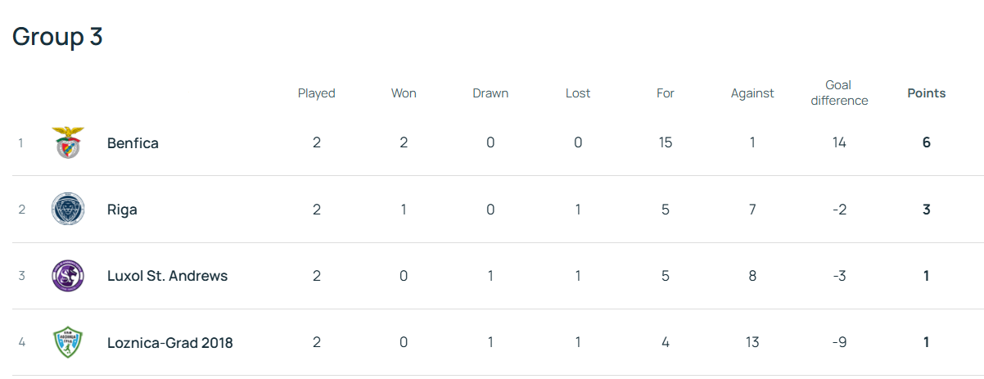The height and width of the screenshot is (379, 984).
Task: Click the Riga club crest icon
Action: 67,209
